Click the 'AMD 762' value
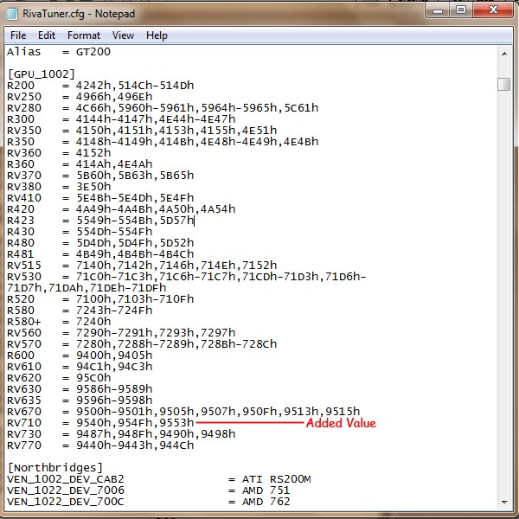 click(266, 502)
